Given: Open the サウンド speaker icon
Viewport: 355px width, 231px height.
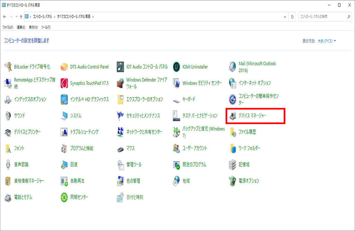Looking at the screenshot, I should point(8,116).
